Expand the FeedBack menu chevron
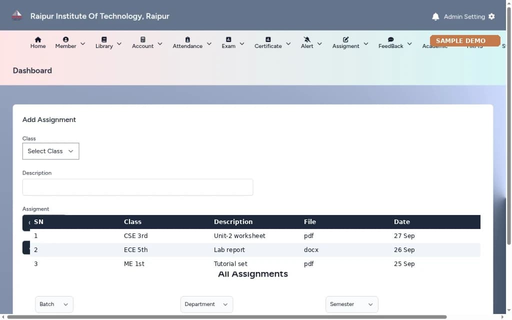 (x=409, y=43)
